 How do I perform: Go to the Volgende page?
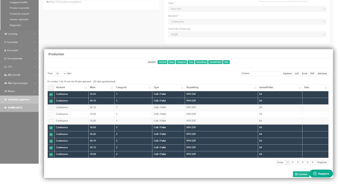point(321,162)
